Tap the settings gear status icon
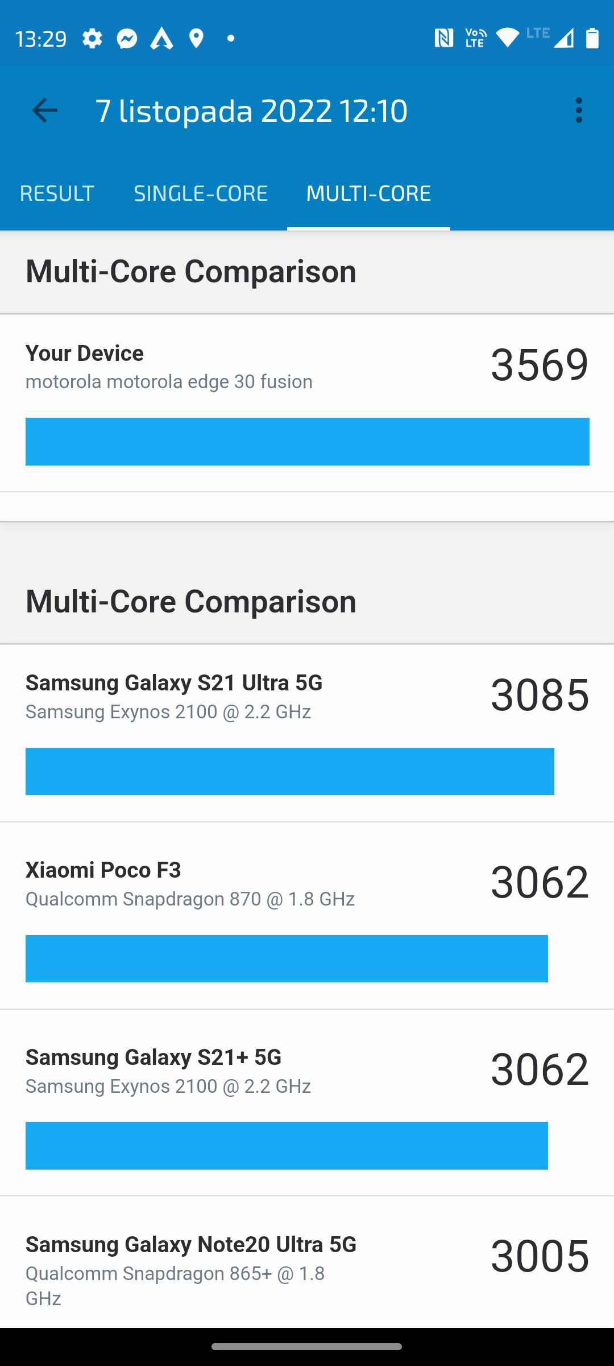The width and height of the screenshot is (614, 1366). (x=92, y=39)
